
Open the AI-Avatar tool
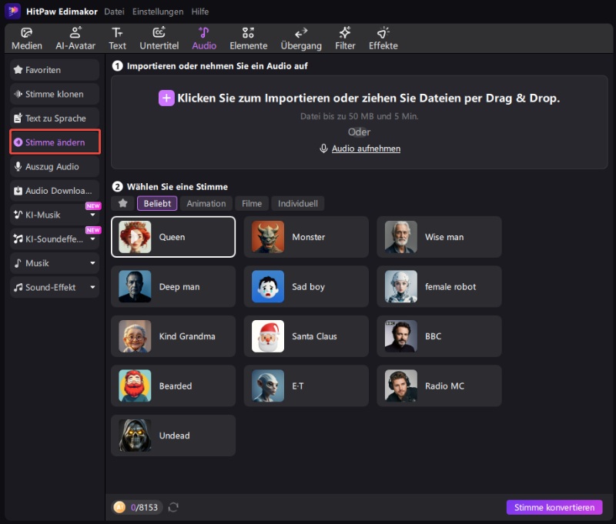pos(75,38)
